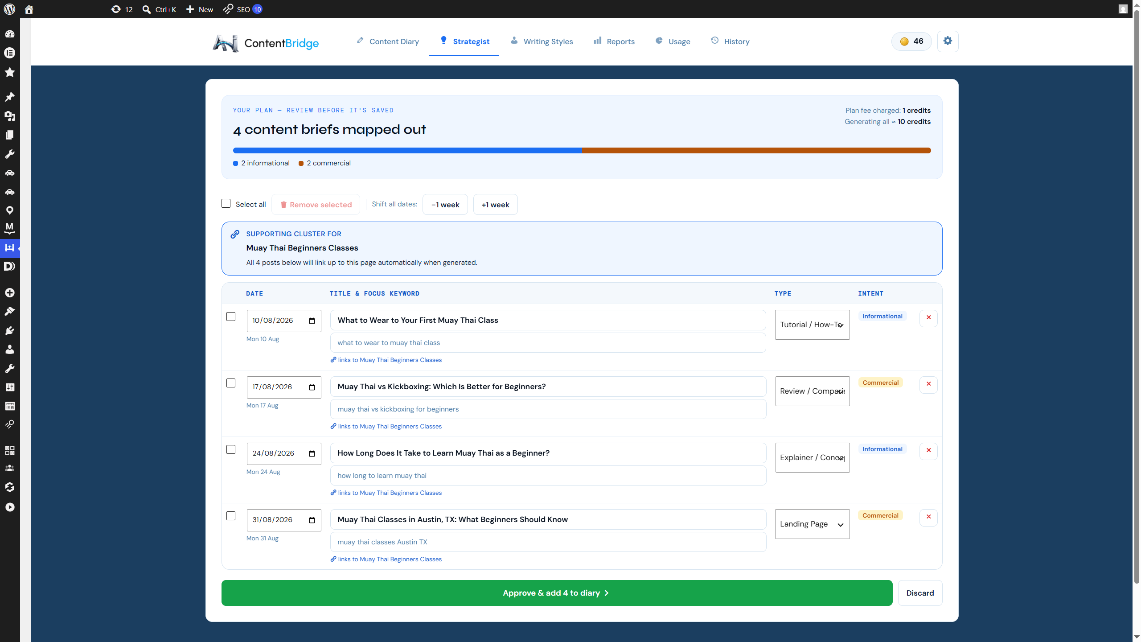
Task: Open the settings gear icon
Action: (x=948, y=41)
